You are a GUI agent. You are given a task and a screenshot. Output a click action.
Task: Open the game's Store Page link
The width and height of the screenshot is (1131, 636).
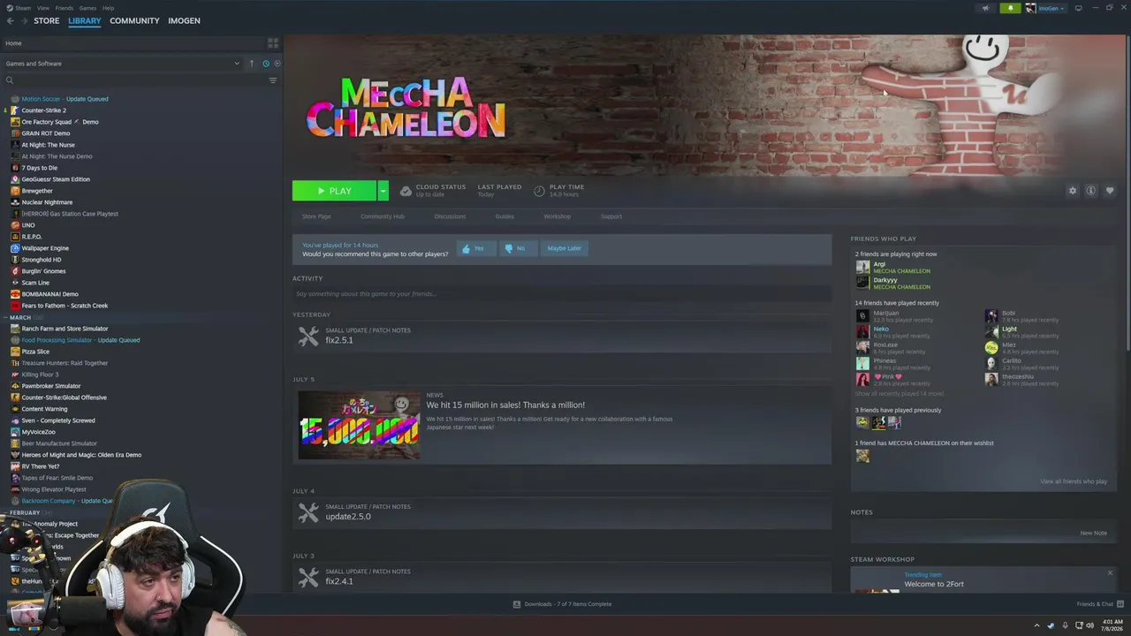tap(316, 216)
